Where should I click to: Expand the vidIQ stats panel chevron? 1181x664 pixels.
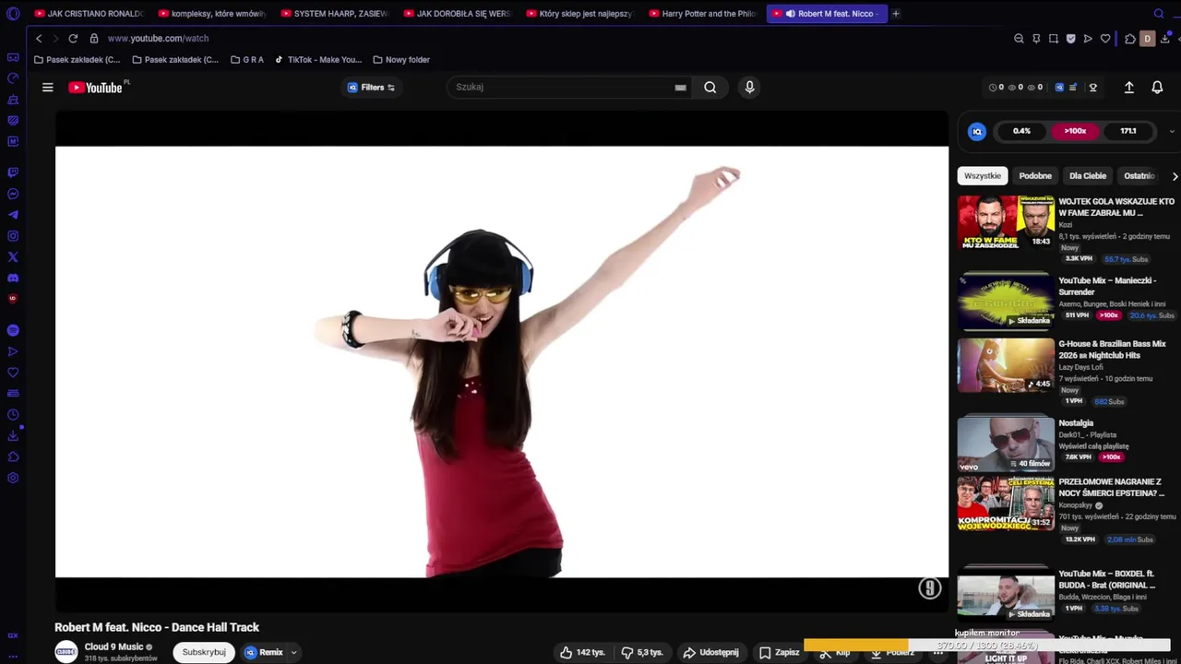click(1172, 131)
